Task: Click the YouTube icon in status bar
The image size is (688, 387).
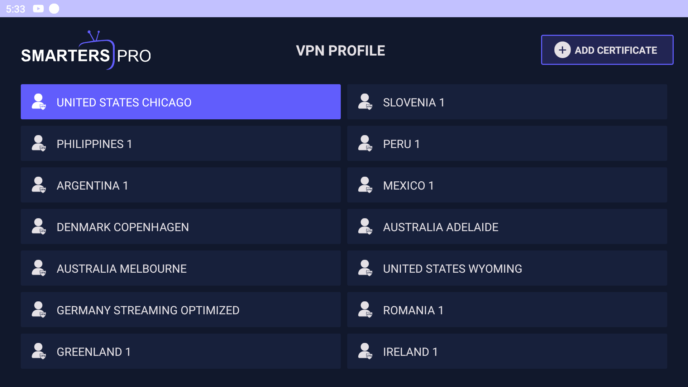Action: (38, 9)
